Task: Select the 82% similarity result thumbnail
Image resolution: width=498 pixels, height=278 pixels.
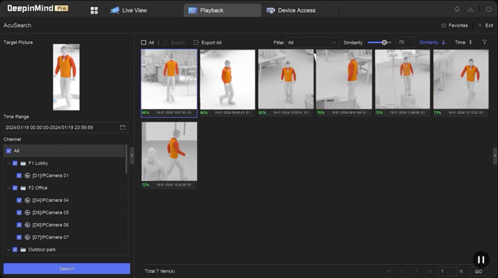Action: tap(285, 79)
